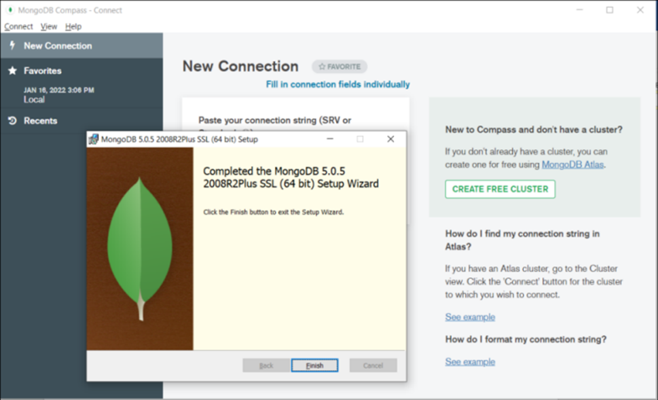Open the Help menu
Viewport: 658px width, 400px height.
[73, 26]
